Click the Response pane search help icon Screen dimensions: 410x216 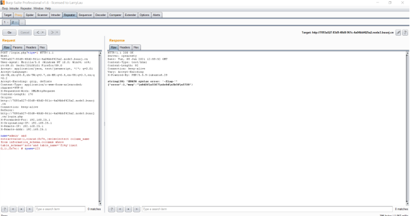(111, 209)
